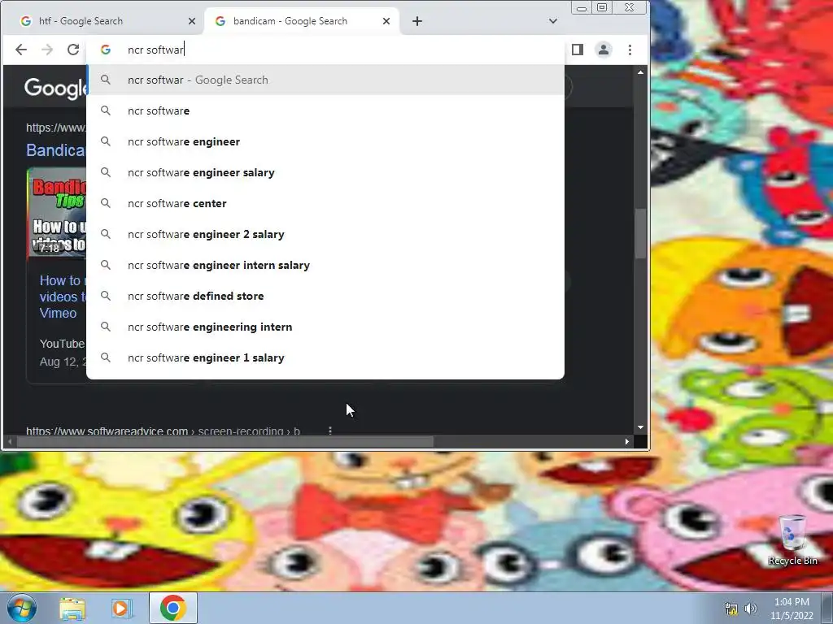Select suggestion 'ncr software engineer'
Image resolution: width=833 pixels, height=624 pixels.
[x=325, y=141]
